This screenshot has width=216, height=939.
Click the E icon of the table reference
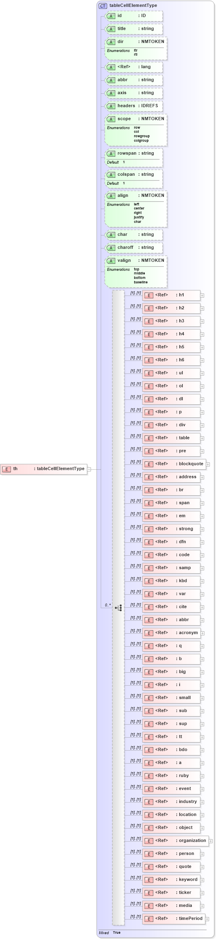[149, 438]
